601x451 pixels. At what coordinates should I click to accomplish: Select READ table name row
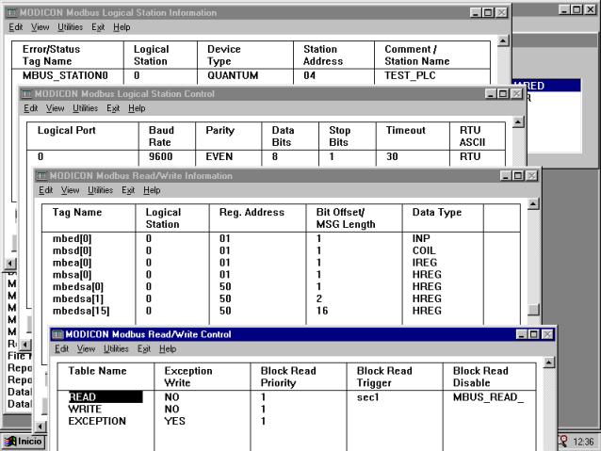106,397
